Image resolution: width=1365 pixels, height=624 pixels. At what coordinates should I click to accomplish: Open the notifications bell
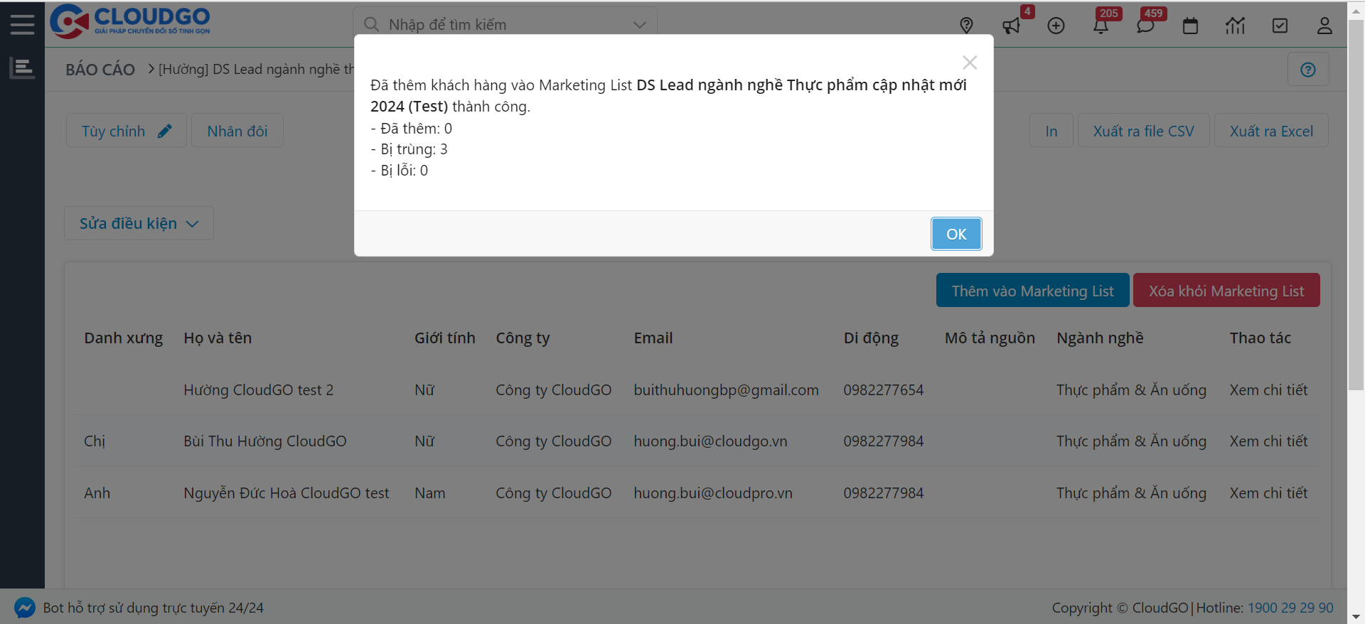[1101, 26]
